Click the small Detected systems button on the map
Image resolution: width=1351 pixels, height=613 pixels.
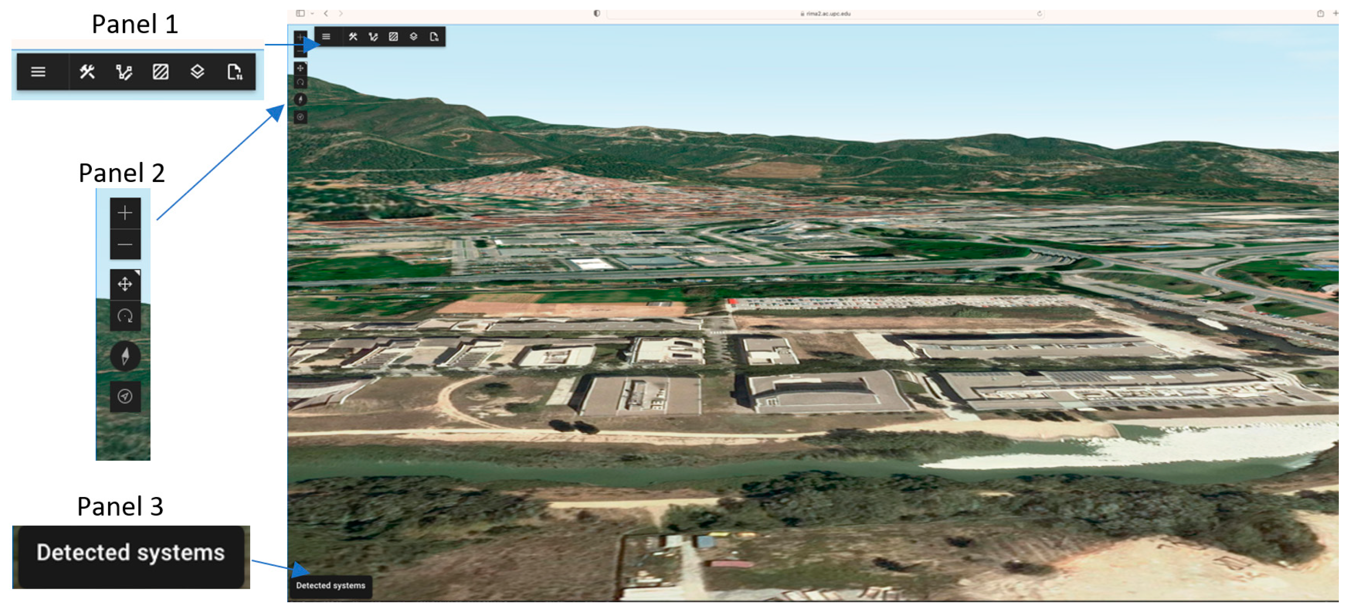(330, 586)
